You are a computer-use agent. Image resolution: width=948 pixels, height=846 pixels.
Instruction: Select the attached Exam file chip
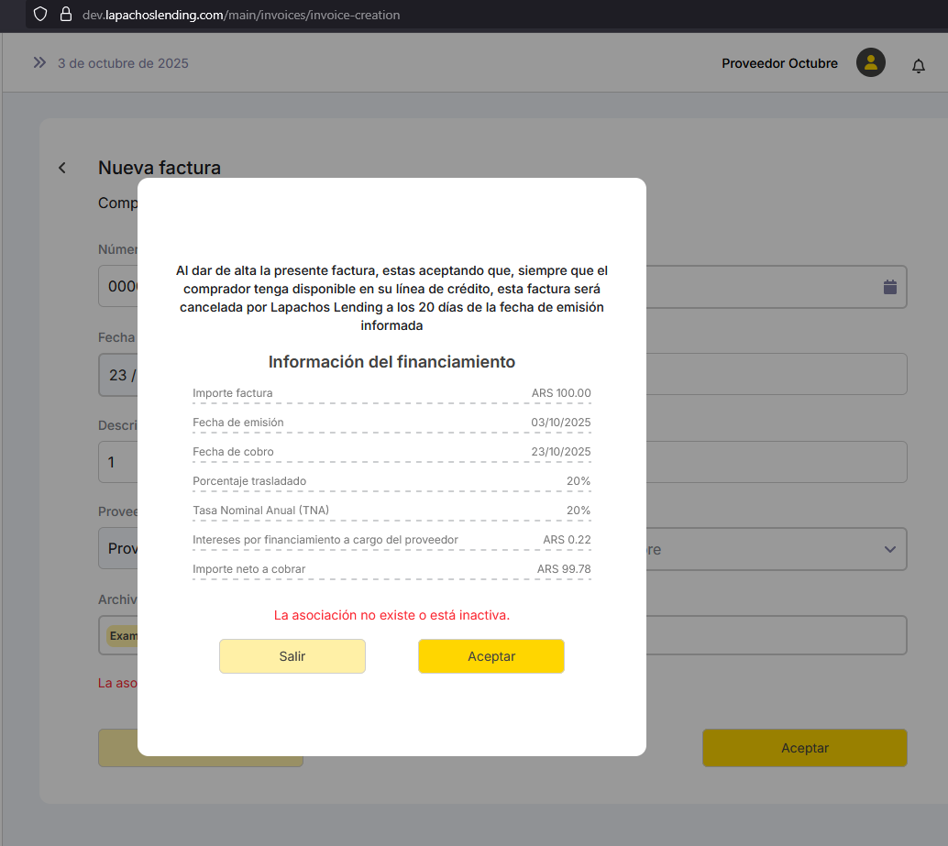[121, 635]
